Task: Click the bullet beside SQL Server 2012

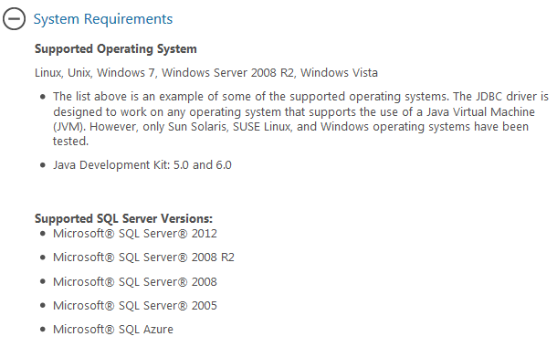Action: click(x=43, y=234)
